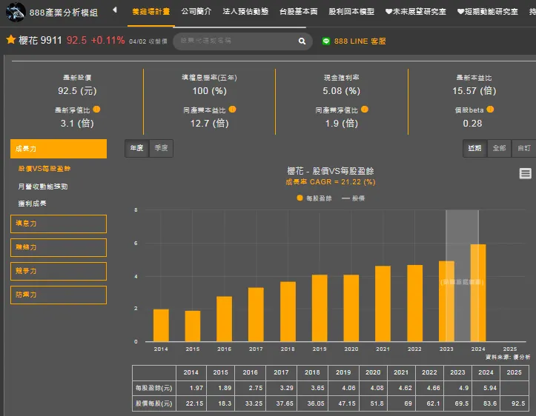Open info icon beside 個股beta

point(490,110)
